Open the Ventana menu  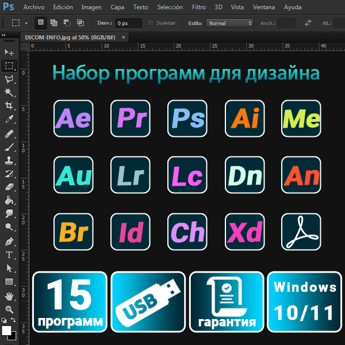point(263,7)
